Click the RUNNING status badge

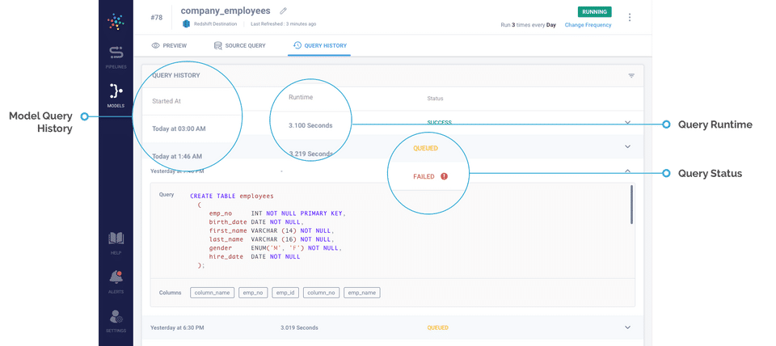[594, 12]
